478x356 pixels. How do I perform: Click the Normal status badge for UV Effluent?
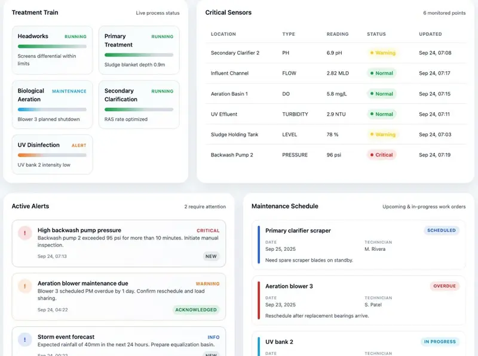tap(381, 114)
